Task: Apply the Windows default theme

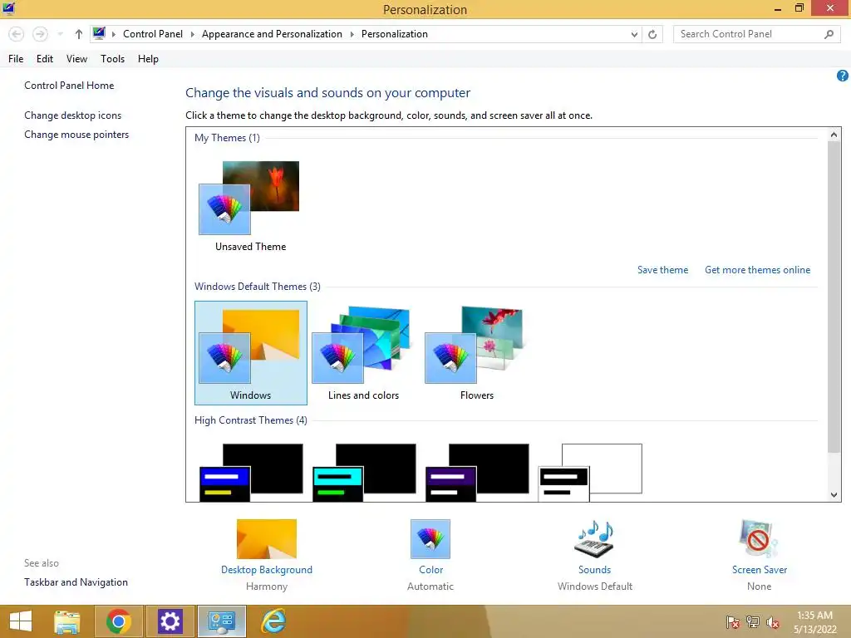Action: [x=251, y=352]
